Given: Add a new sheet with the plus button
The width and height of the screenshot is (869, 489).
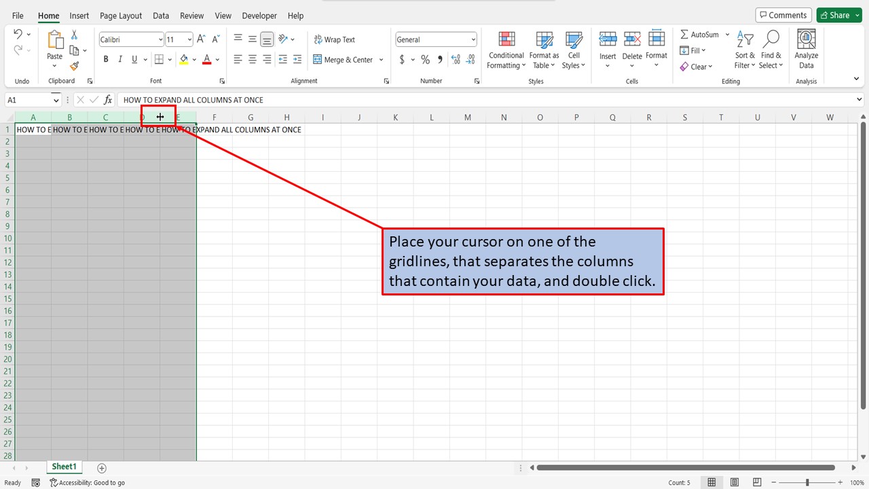Looking at the screenshot, I should [x=102, y=467].
